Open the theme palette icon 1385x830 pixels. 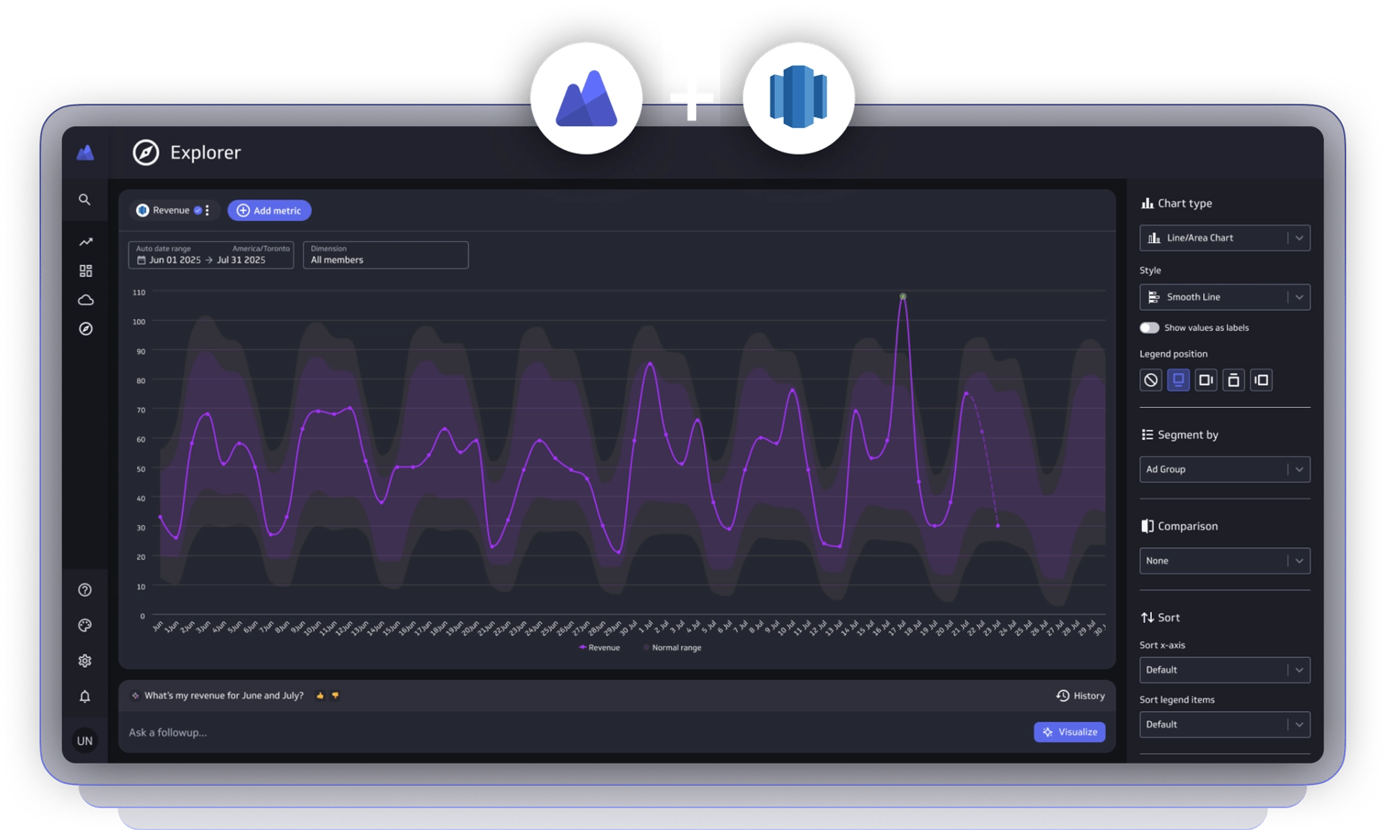coord(85,626)
